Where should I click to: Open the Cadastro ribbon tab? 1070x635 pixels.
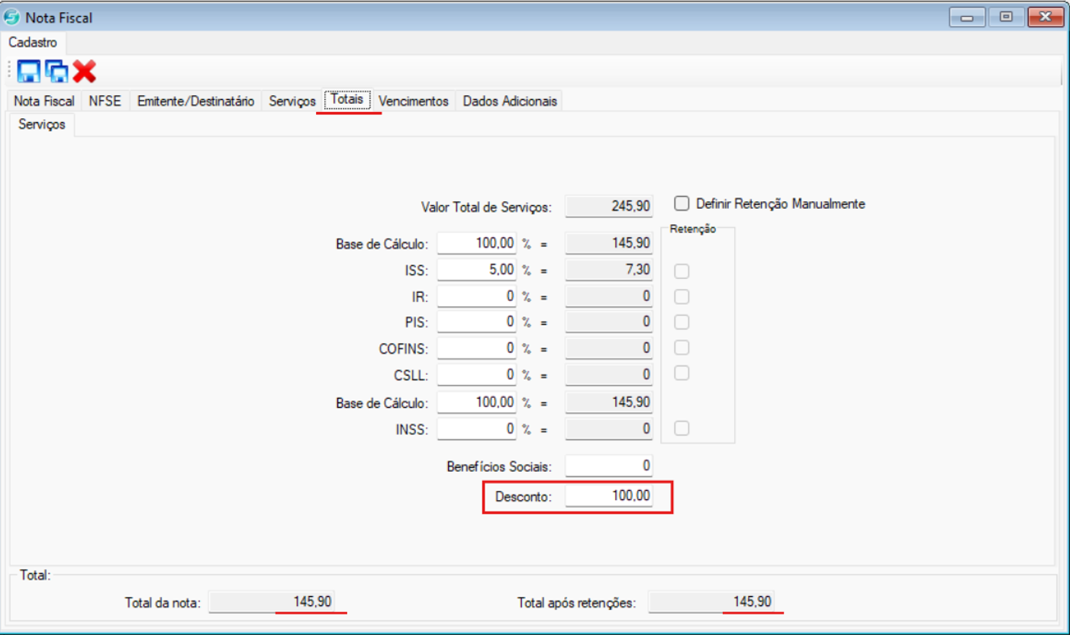(x=33, y=43)
